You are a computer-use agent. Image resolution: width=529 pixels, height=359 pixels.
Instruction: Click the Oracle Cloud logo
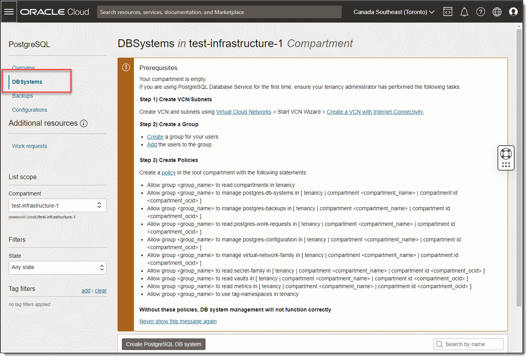click(x=55, y=12)
